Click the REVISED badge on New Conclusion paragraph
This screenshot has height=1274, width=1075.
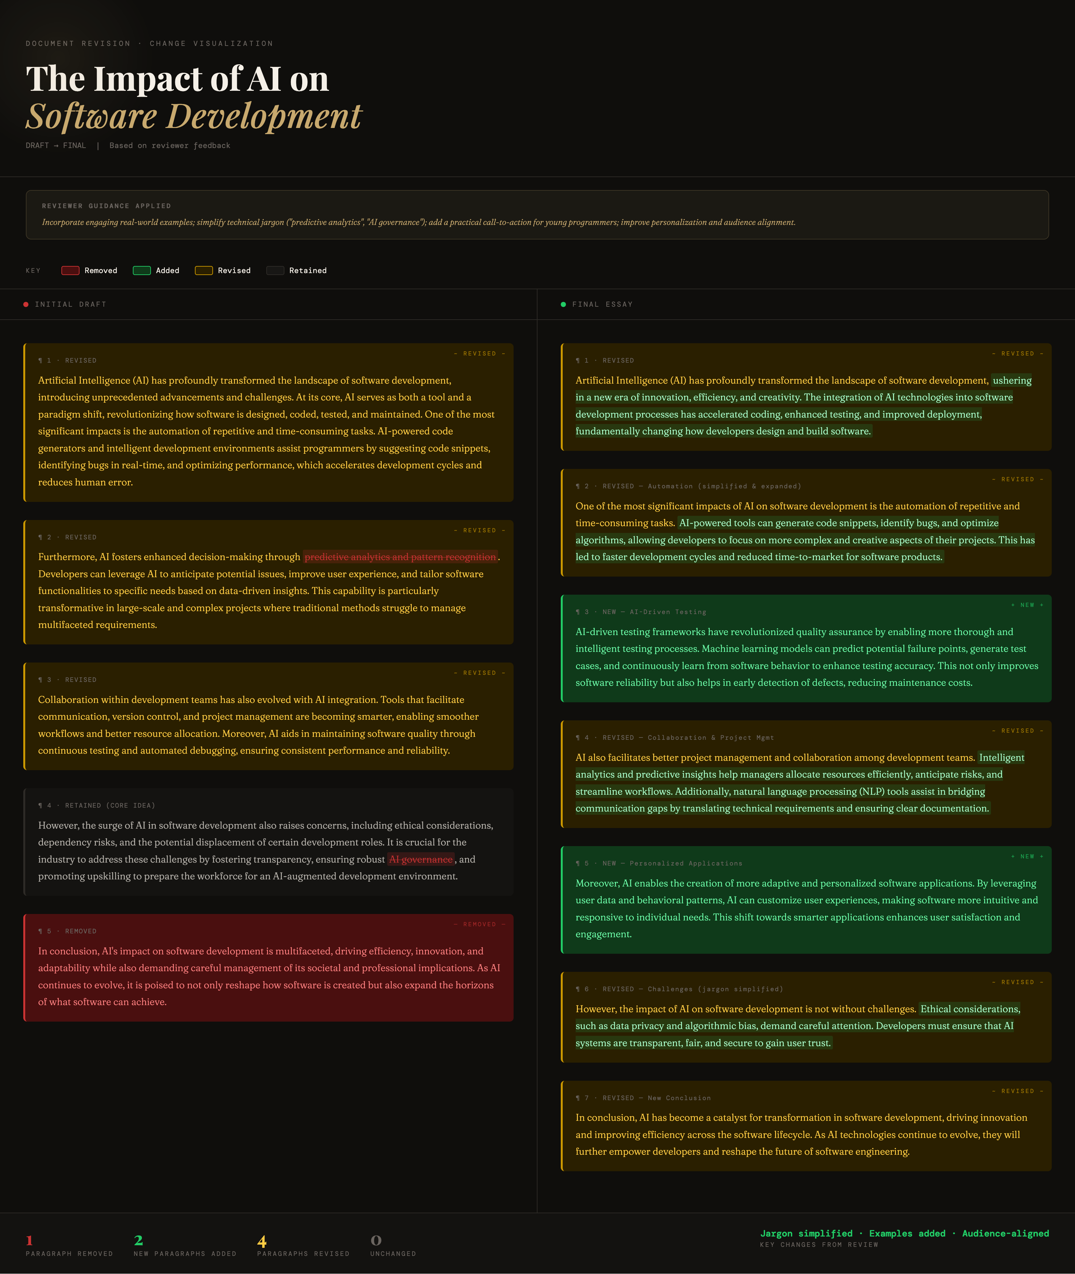(x=1017, y=1091)
